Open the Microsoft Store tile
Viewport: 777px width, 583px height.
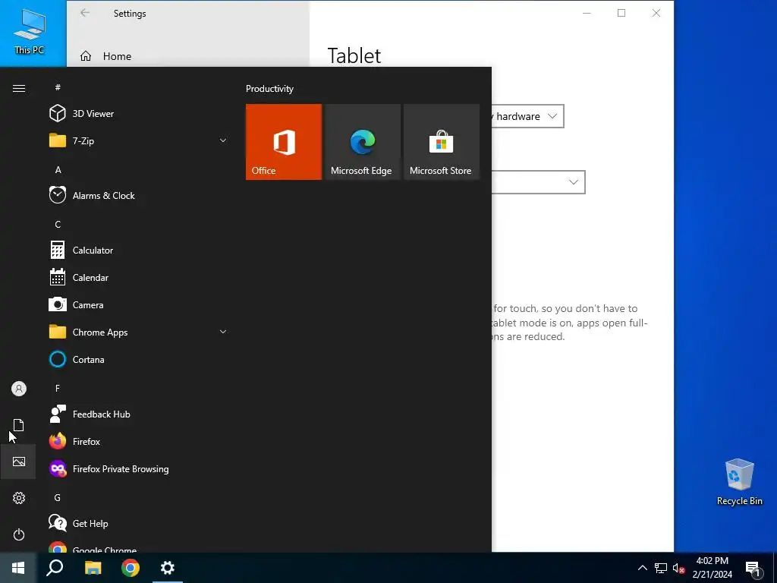click(x=442, y=142)
